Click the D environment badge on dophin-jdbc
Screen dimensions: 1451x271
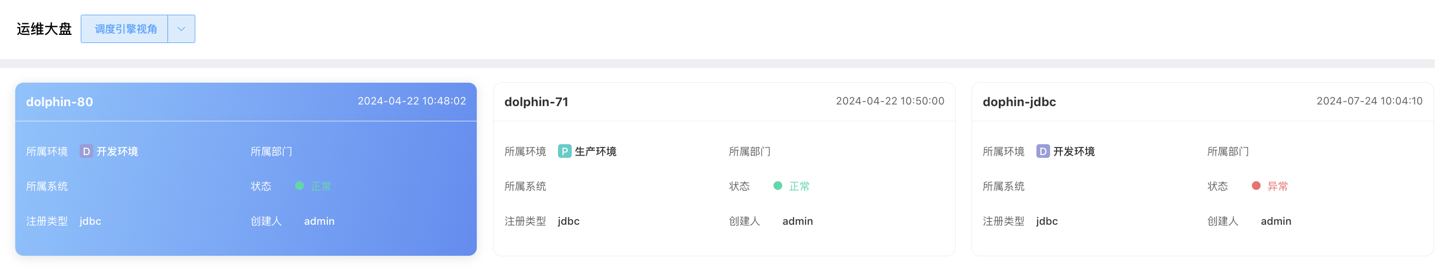click(x=1042, y=151)
